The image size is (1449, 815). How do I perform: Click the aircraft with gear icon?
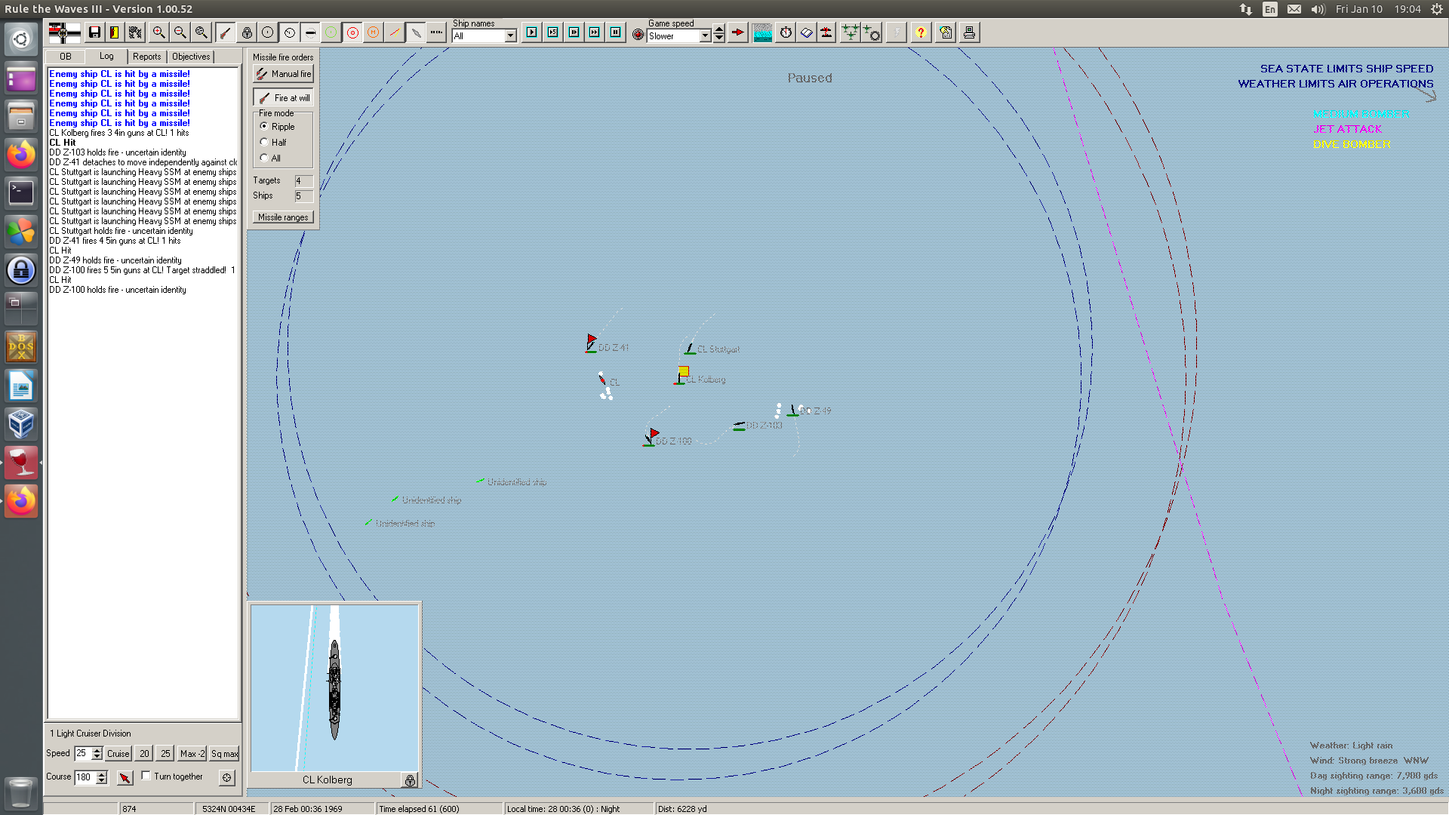(872, 32)
